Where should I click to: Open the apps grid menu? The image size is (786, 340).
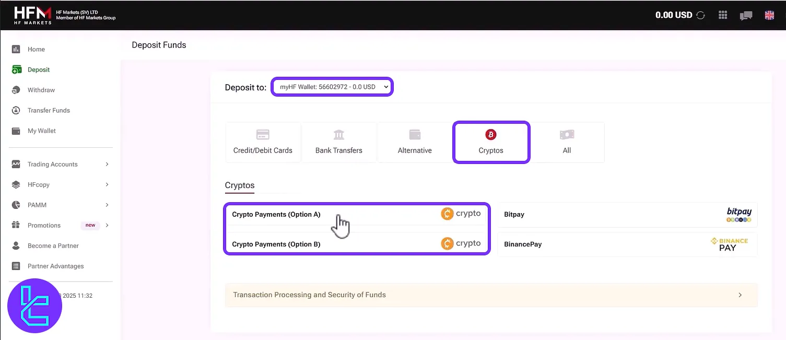[x=723, y=15]
